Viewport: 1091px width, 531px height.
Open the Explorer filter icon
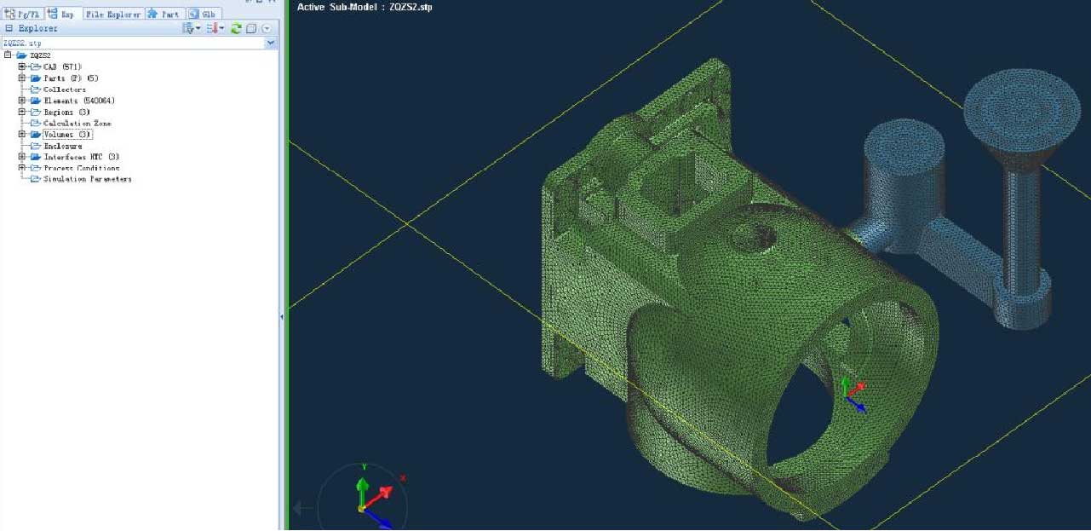coord(189,28)
